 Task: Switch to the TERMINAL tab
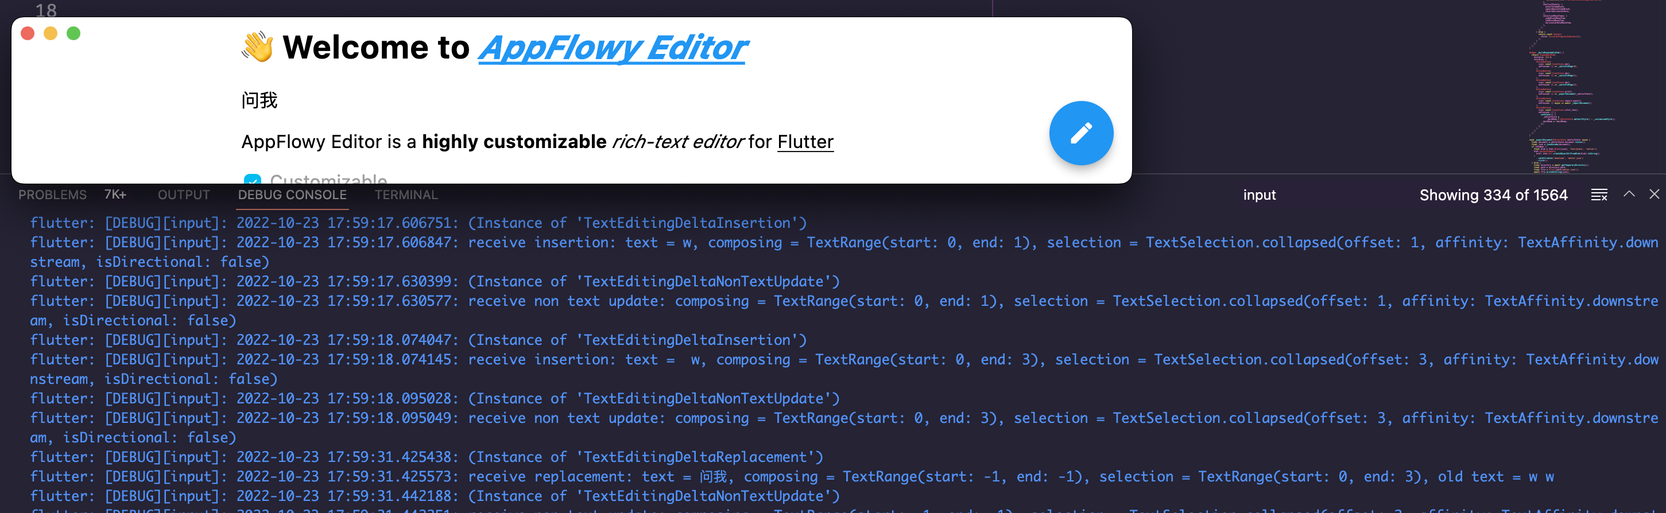click(405, 195)
